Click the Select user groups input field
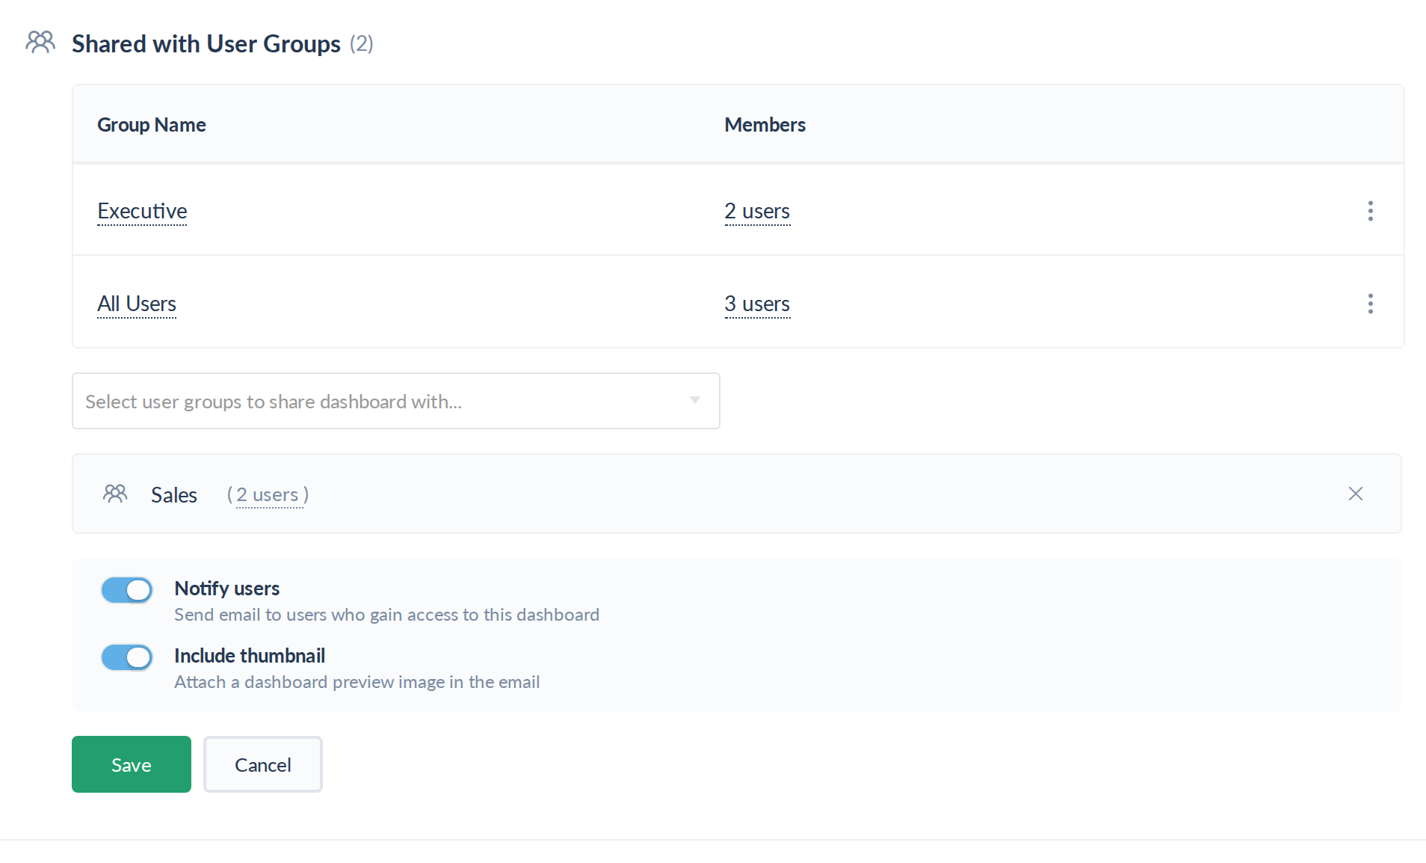The height and width of the screenshot is (863, 1426). [x=396, y=401]
